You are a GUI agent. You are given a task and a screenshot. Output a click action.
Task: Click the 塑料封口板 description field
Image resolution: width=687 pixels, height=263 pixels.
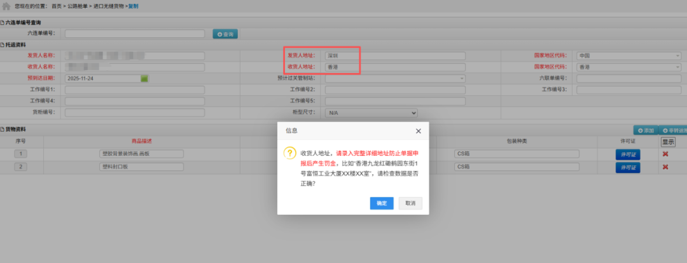[141, 167]
